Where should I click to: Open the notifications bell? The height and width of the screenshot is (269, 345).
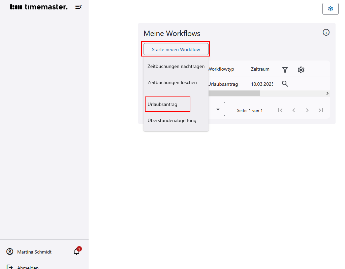76,252
